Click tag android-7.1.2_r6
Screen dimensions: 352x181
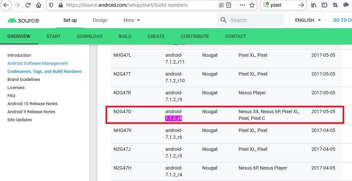pos(174,134)
